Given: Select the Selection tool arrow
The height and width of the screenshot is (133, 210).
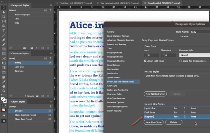Looking at the screenshot, I should [4, 8].
